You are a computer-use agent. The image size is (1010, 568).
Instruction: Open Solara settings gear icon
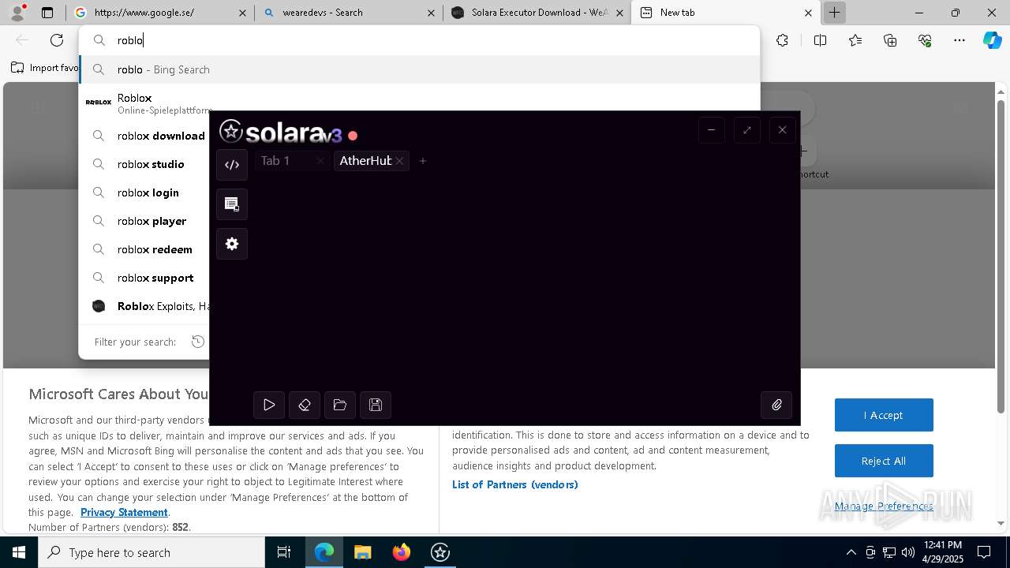point(232,244)
